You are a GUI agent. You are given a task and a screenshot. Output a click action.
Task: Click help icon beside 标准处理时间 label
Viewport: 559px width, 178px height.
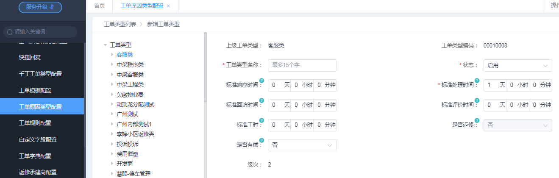[477, 81]
